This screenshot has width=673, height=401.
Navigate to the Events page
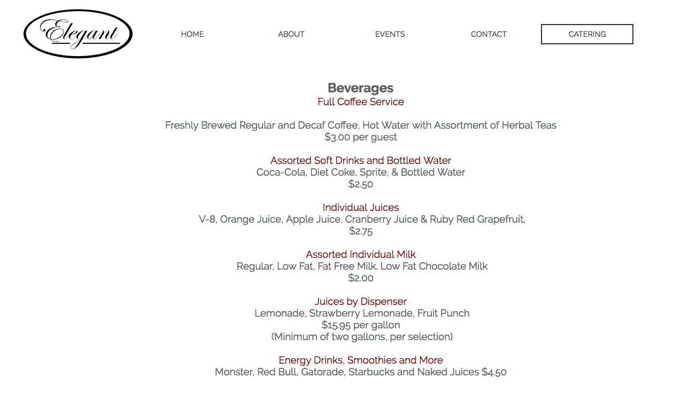click(390, 34)
